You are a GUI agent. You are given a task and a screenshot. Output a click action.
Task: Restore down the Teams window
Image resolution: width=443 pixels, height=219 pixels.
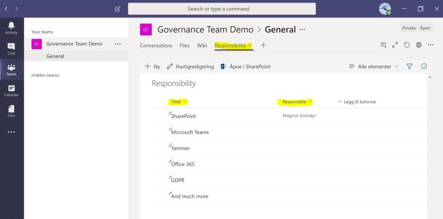click(420, 9)
